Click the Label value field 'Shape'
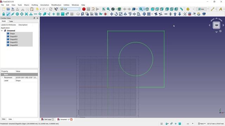The width and height of the screenshot is (225, 126). (27, 81)
